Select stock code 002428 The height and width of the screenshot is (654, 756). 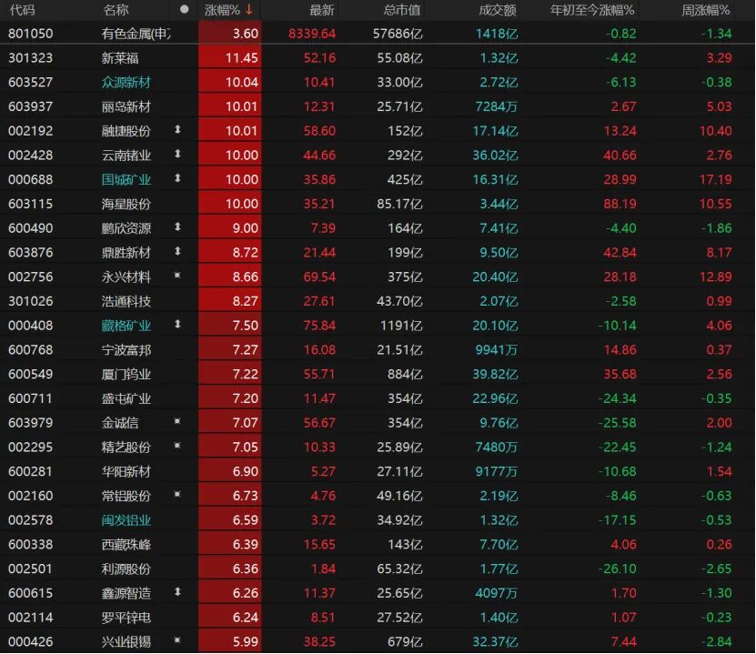(x=31, y=156)
